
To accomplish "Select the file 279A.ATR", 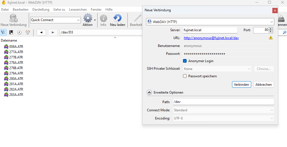I will pos(16,73).
